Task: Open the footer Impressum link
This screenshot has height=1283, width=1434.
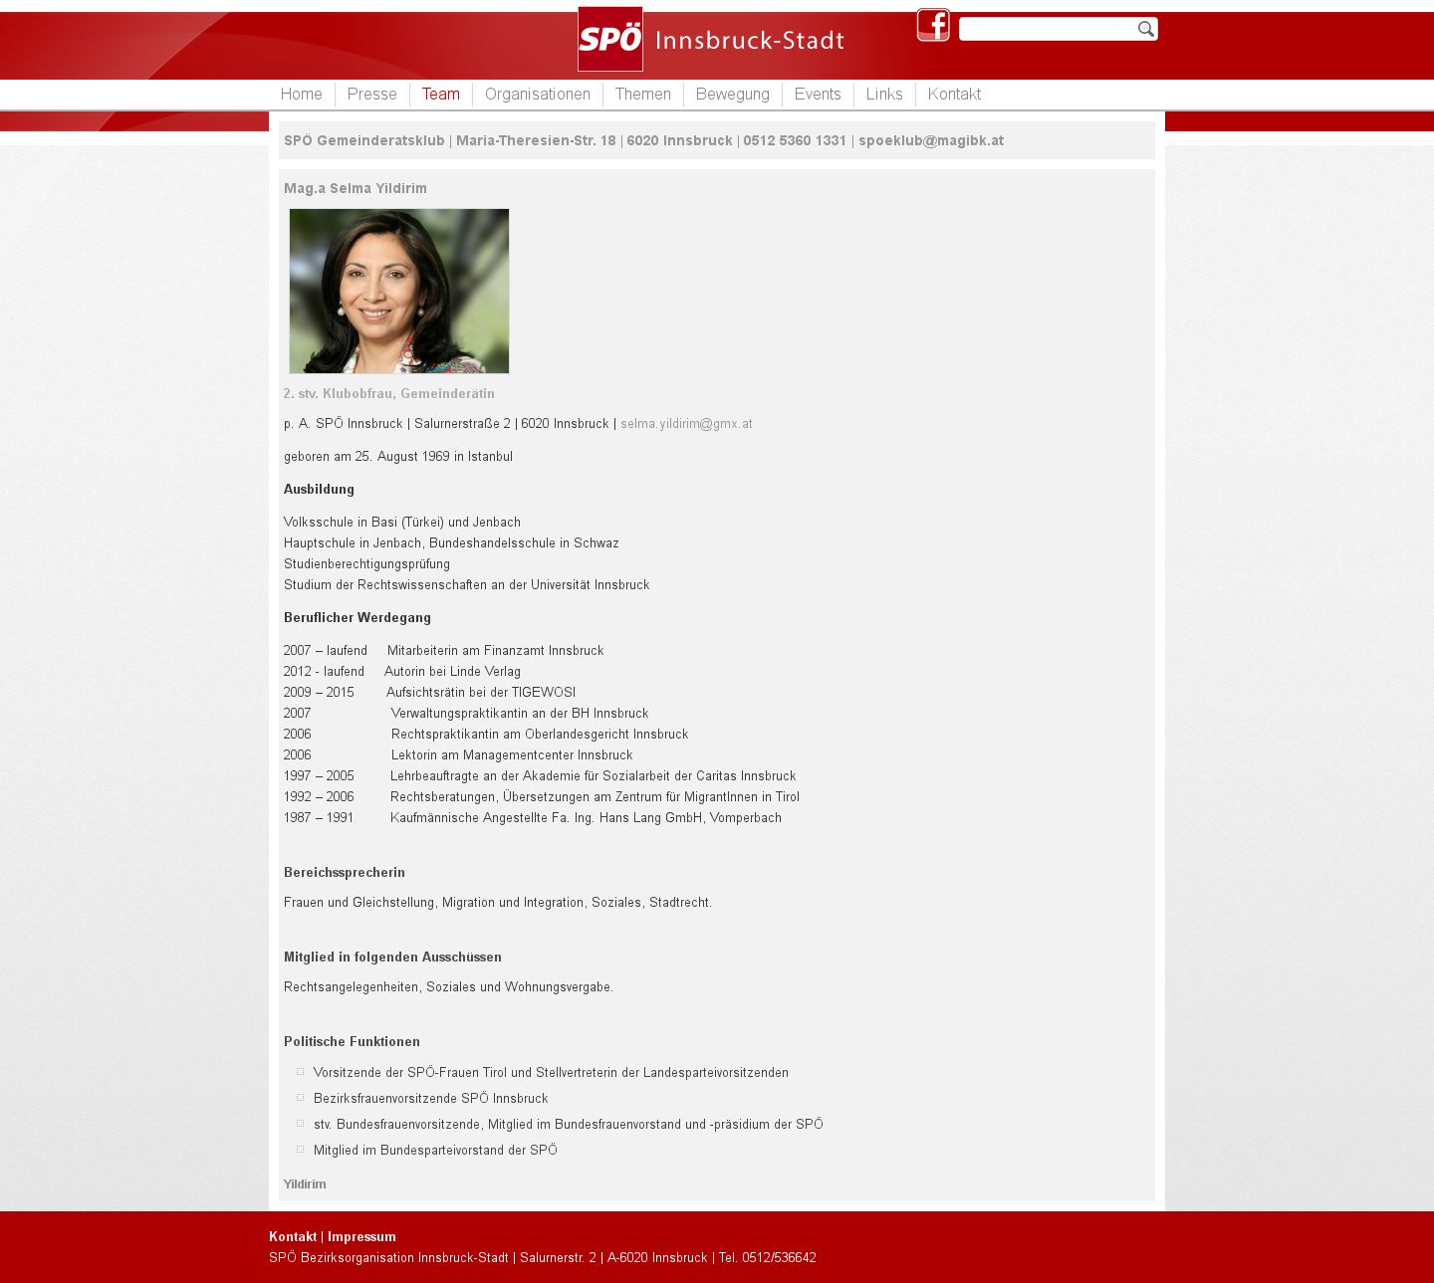Action: pos(361,1236)
